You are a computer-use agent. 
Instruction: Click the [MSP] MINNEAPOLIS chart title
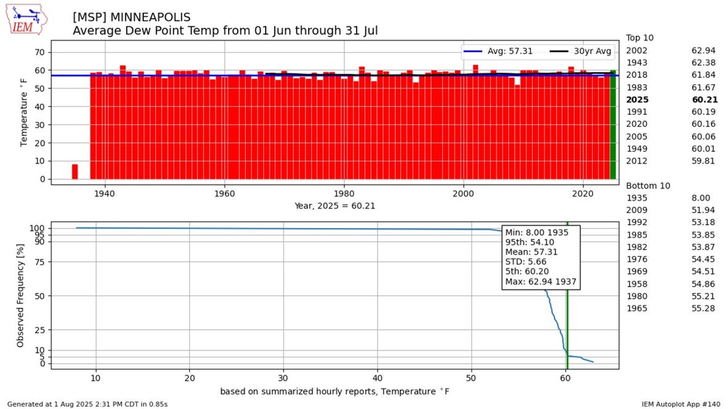pos(132,17)
